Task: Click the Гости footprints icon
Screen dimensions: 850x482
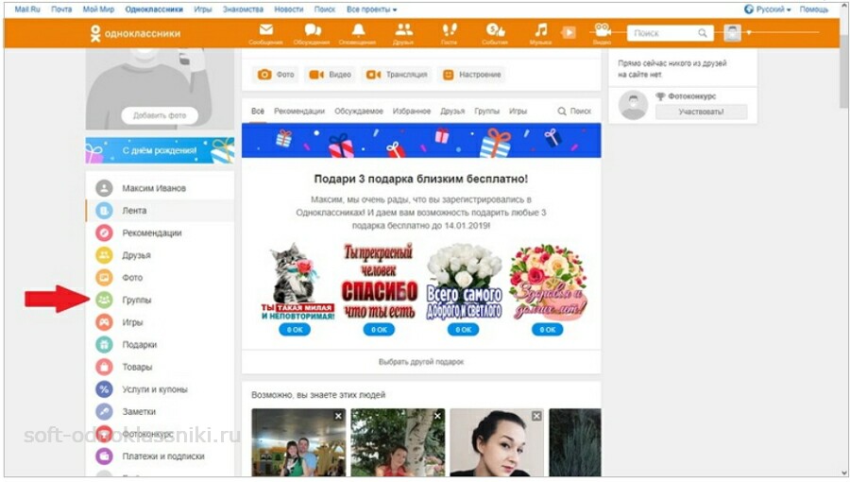Action: (450, 32)
